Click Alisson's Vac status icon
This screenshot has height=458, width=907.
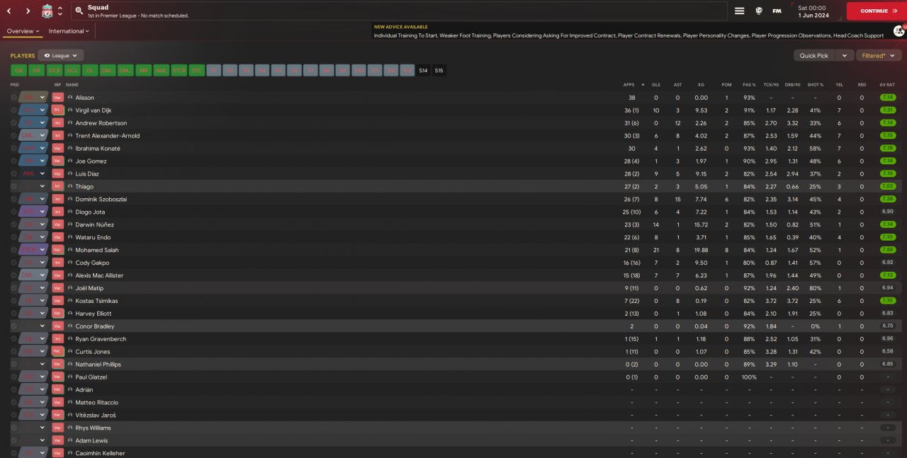pyautogui.click(x=57, y=98)
